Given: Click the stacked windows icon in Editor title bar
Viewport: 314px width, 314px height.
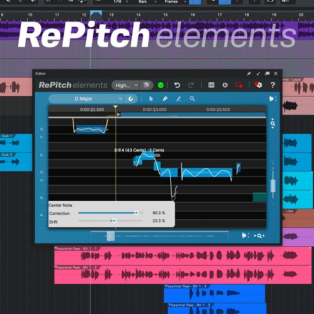Looking at the screenshot, I should click(267, 73).
